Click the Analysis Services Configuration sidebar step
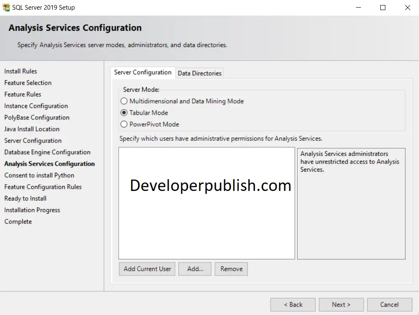Screen dimensions: 419x315 [50, 164]
